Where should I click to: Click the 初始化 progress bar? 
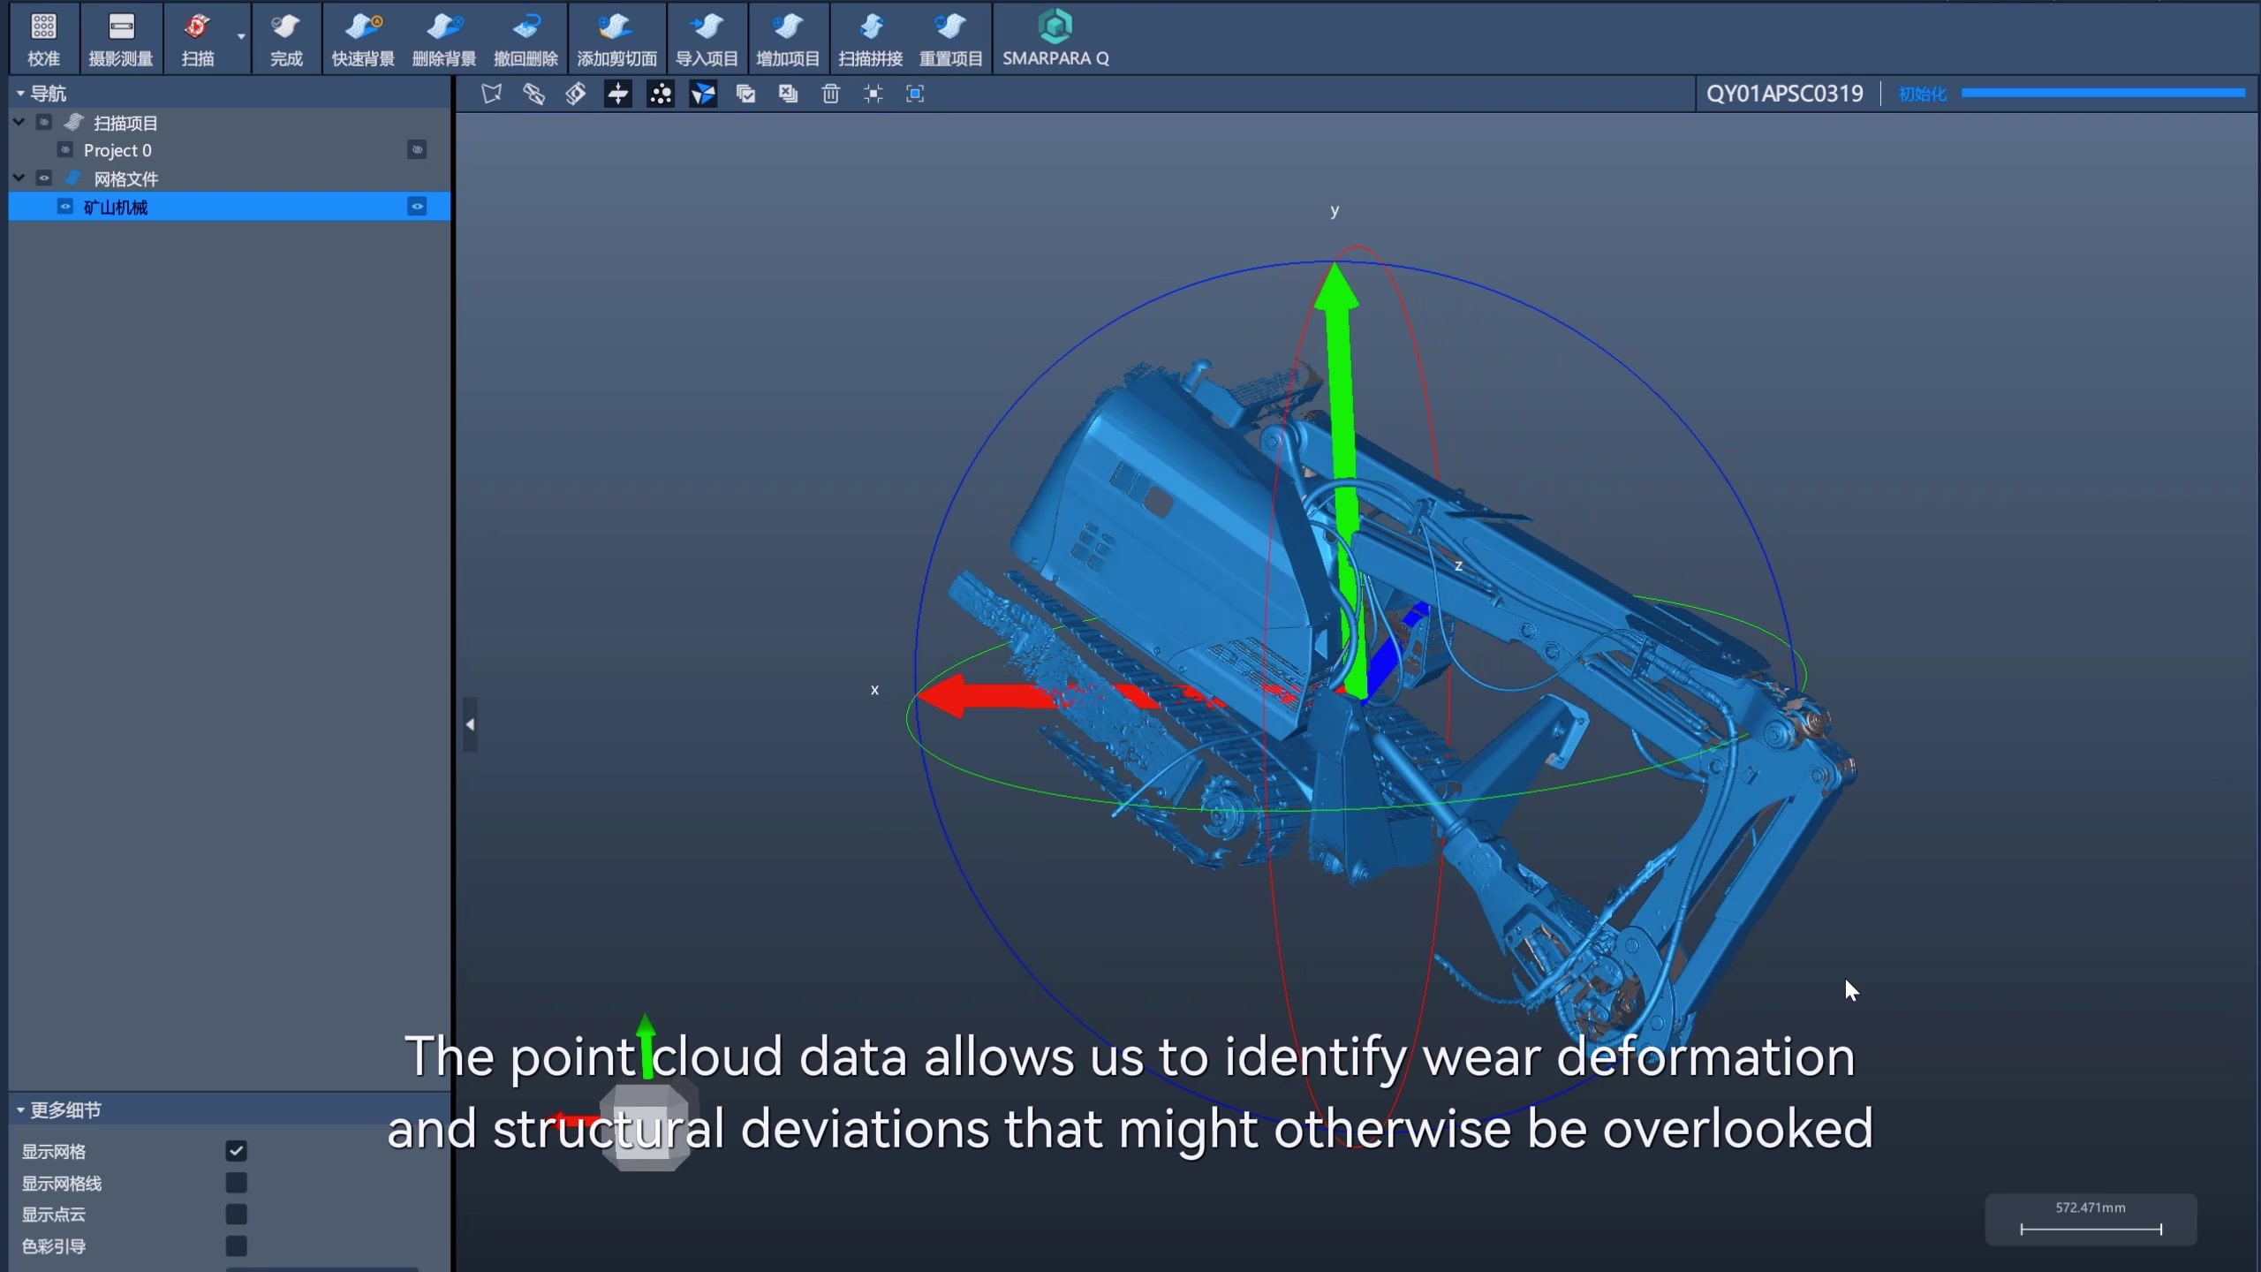click(x=2103, y=93)
